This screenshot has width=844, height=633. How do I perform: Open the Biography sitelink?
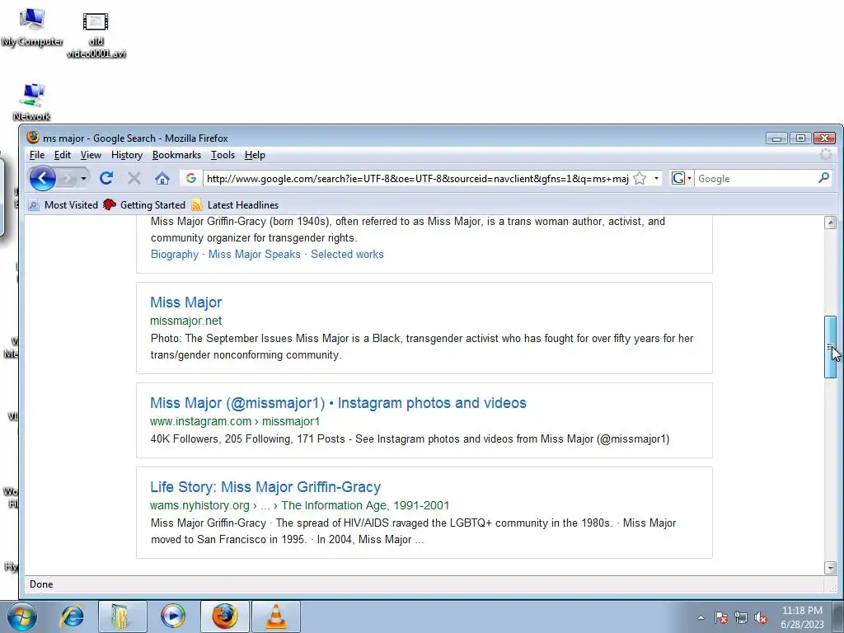click(x=175, y=254)
